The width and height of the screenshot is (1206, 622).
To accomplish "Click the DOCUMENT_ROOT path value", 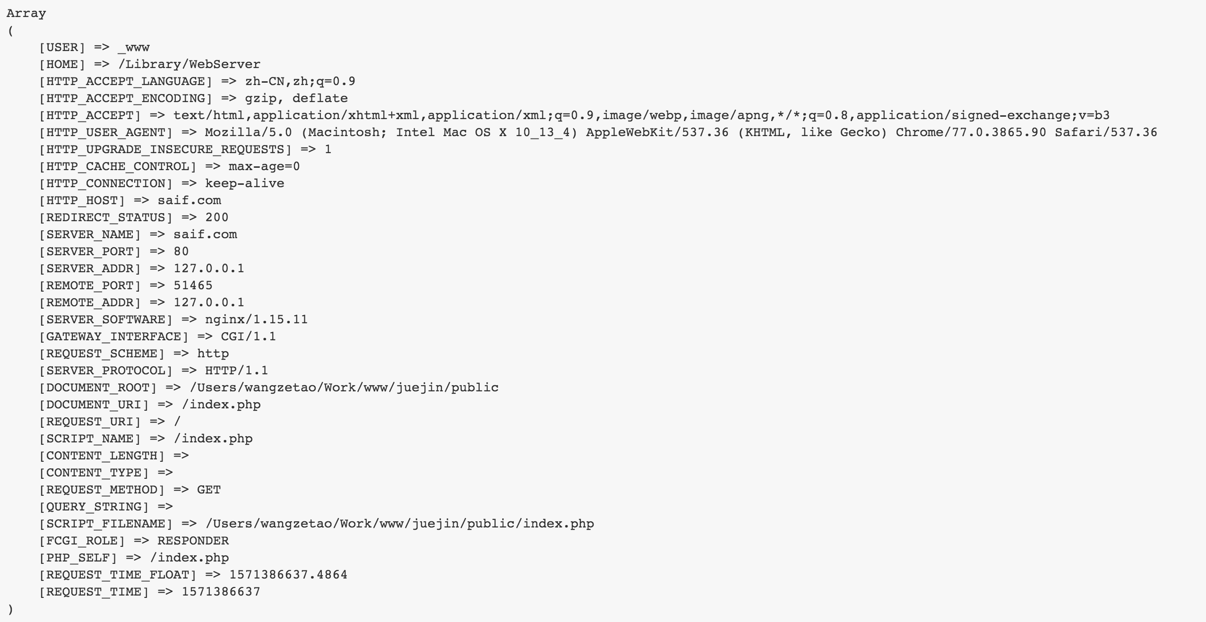I will pos(344,388).
